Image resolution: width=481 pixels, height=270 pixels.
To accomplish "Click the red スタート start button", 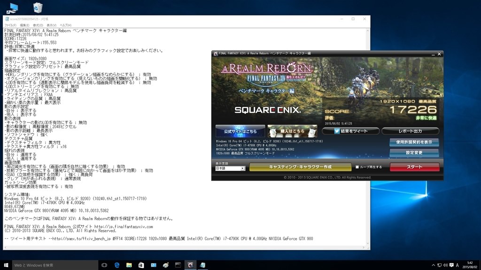I will coord(414,167).
